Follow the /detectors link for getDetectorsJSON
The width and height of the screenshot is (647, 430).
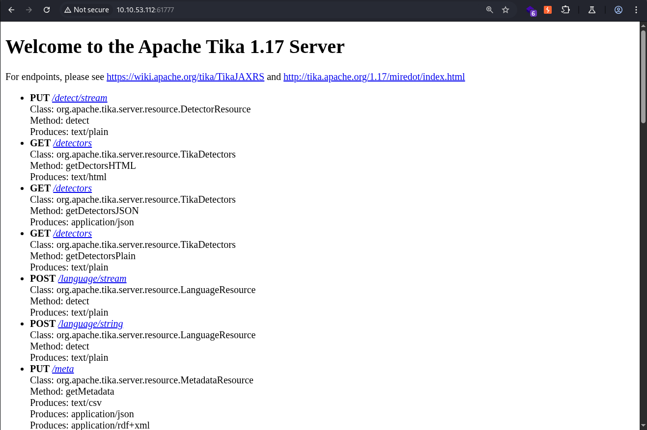click(72, 188)
